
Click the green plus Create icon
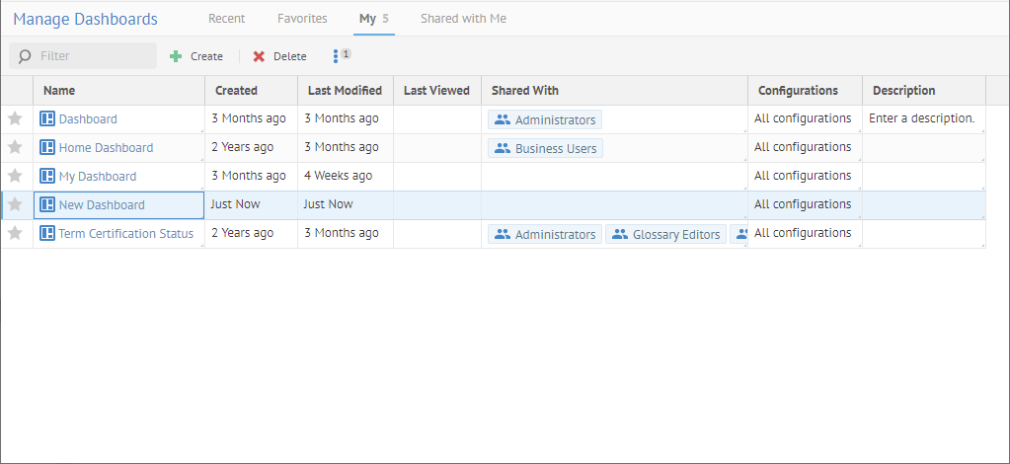(176, 56)
